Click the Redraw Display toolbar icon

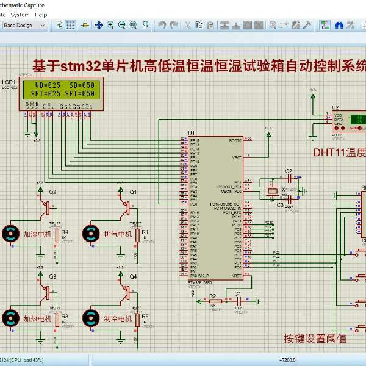tap(60, 25)
